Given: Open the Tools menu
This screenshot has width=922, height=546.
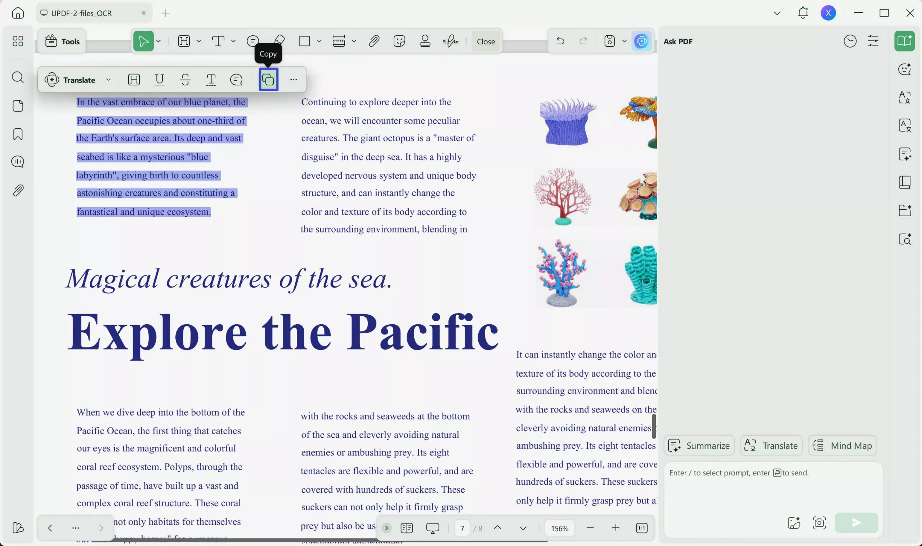Looking at the screenshot, I should point(62,41).
